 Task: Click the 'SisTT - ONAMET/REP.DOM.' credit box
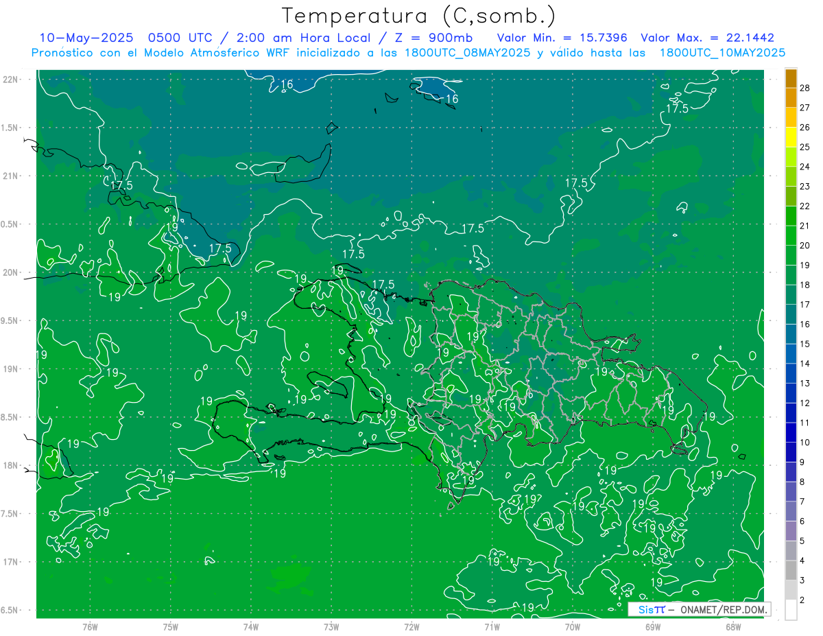coord(700,609)
